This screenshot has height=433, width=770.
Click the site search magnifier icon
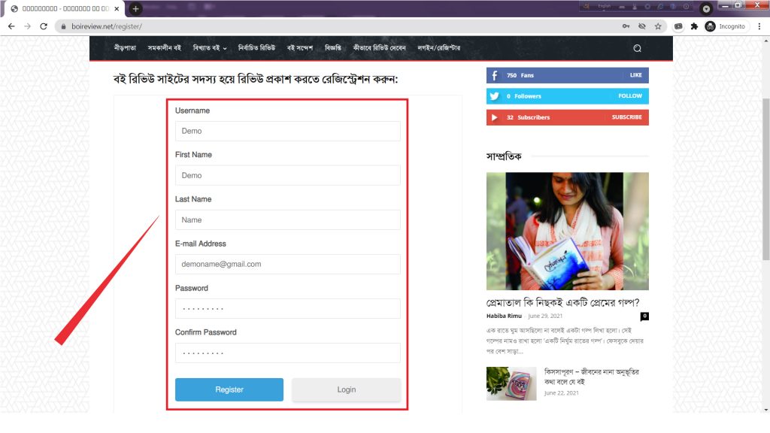[637, 48]
